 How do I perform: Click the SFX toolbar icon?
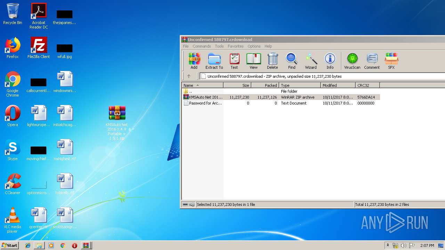(391, 61)
